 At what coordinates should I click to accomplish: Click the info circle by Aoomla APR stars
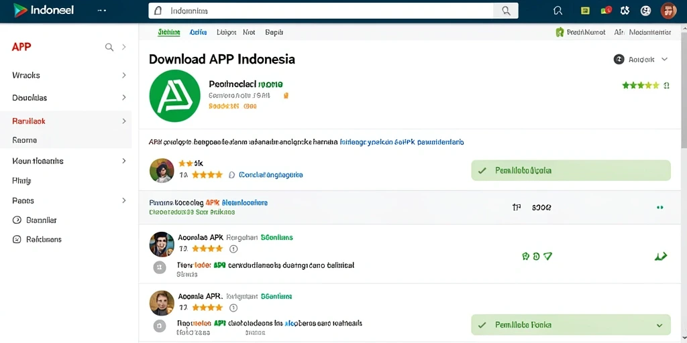(233, 307)
